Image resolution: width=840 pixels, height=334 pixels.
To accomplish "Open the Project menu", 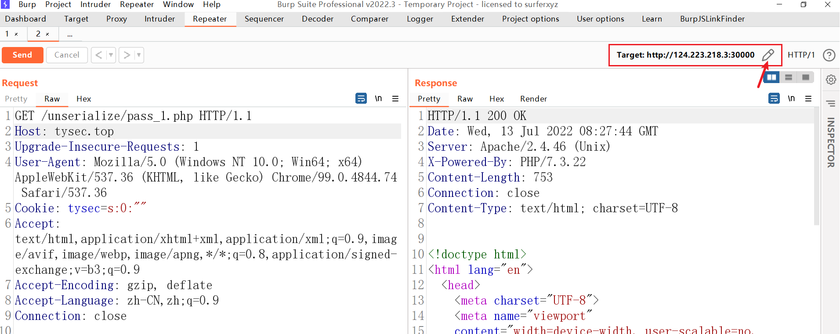I will pos(58,4).
